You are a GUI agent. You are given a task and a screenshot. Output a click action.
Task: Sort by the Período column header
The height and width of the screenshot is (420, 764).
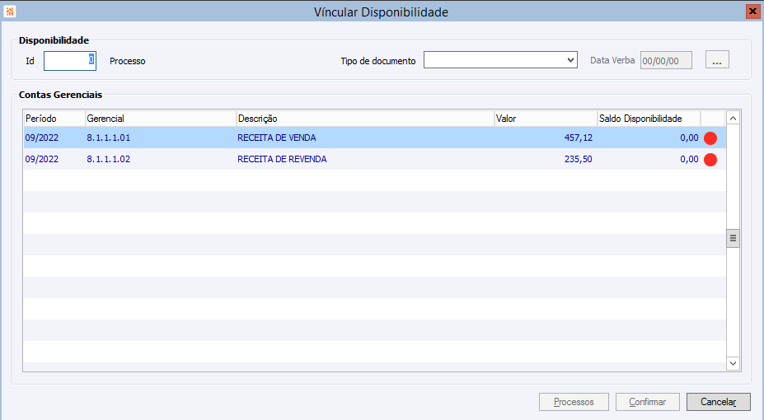tap(54, 119)
